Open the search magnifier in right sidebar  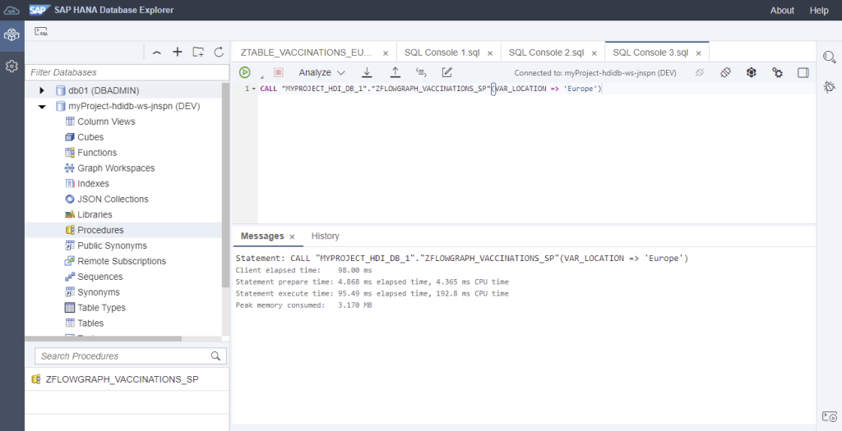point(829,57)
